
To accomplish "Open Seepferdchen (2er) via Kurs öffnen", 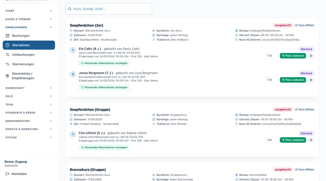I will [x=305, y=25].
